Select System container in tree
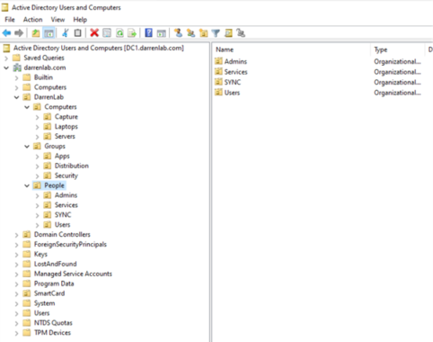This screenshot has height=342, width=433. 44,303
